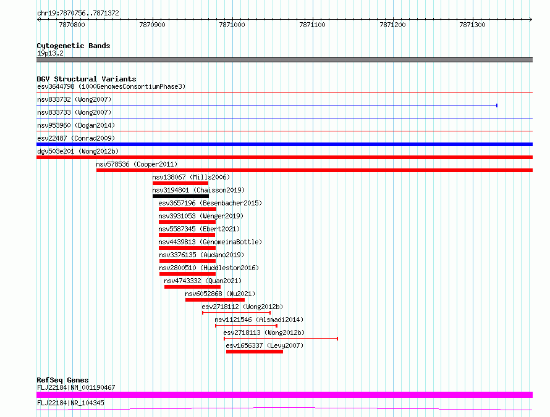Select the esv2718113 (Wong2012b) label
Viewport: 550px width, 417px height.
click(264, 332)
